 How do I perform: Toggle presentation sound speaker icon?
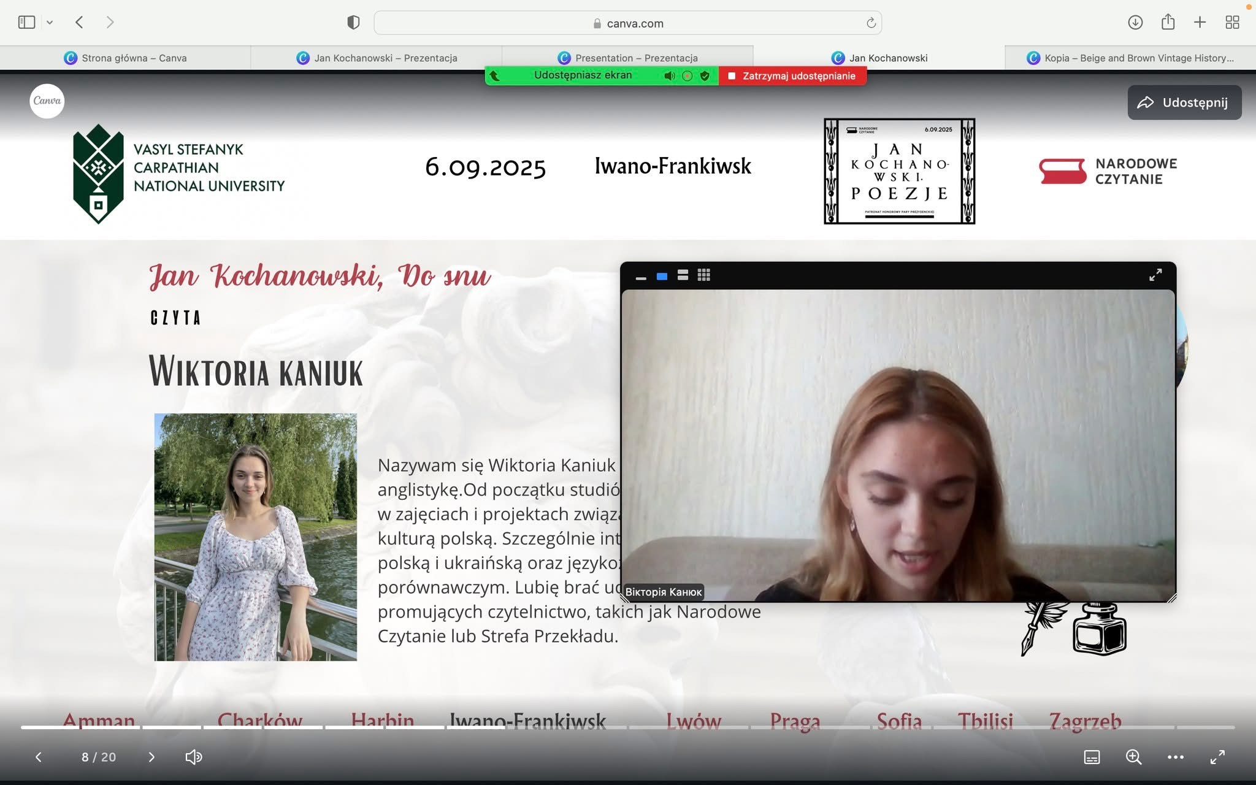(x=193, y=757)
